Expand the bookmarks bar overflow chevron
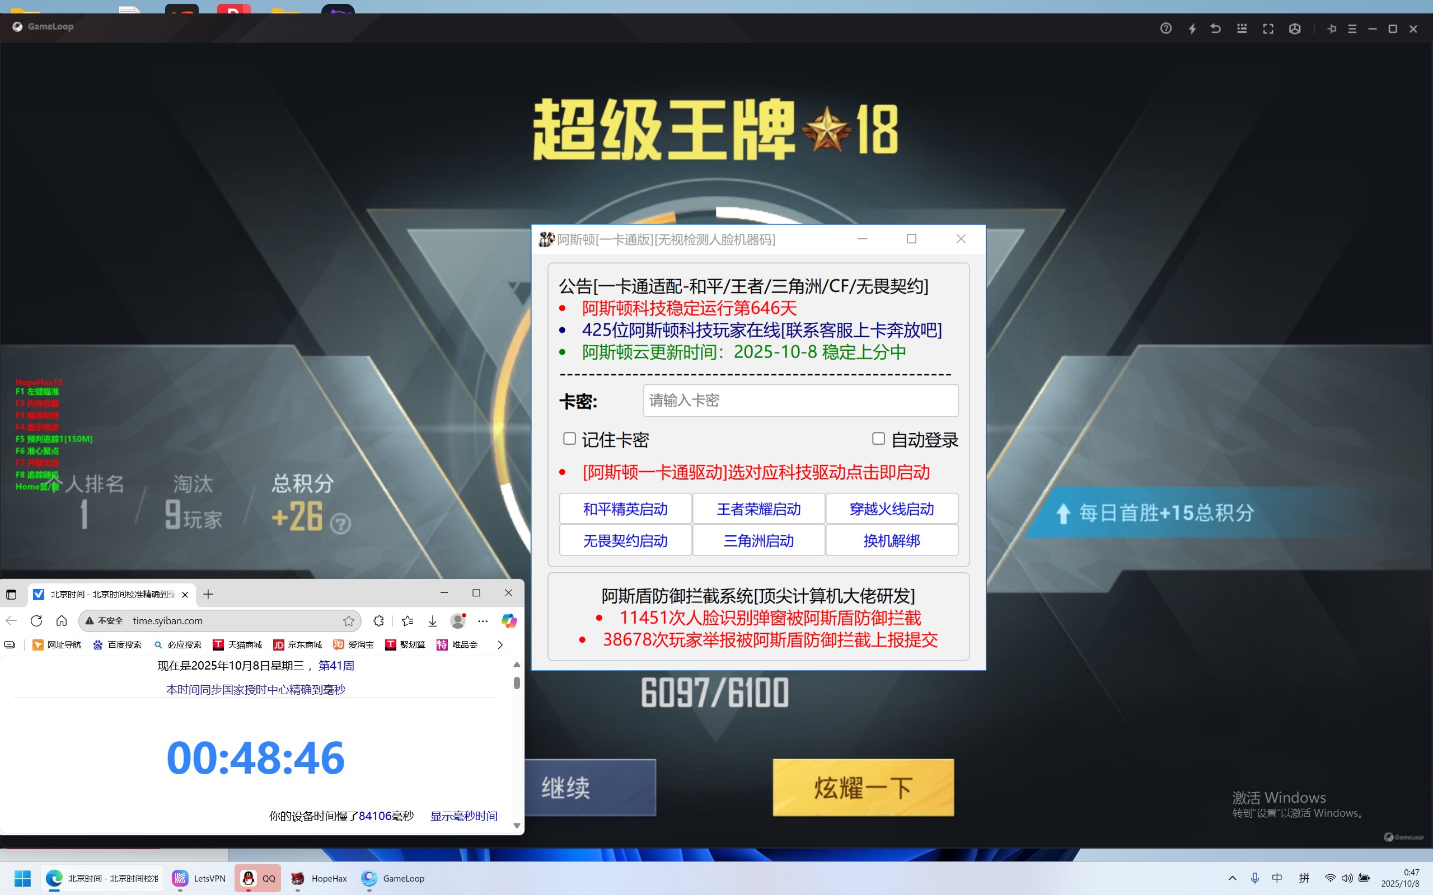This screenshot has height=895, width=1433. pyautogui.click(x=500, y=644)
